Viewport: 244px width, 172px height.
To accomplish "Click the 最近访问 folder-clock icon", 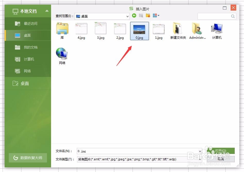I will (x=18, y=24).
